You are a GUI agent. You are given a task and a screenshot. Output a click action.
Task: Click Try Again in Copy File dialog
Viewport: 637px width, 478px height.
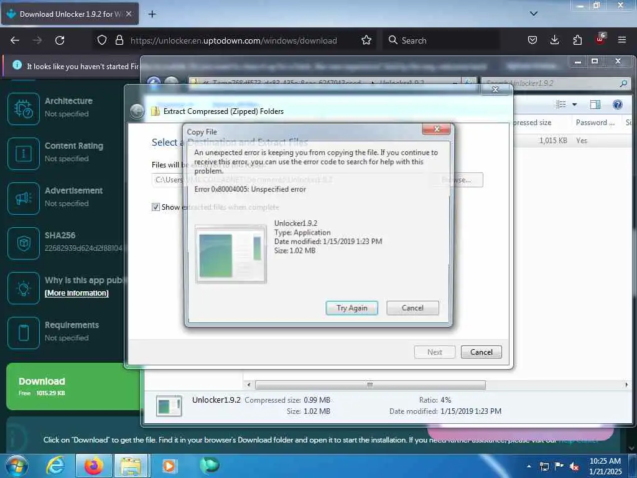[x=352, y=307]
